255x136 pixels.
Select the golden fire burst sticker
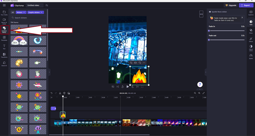tap(19, 63)
